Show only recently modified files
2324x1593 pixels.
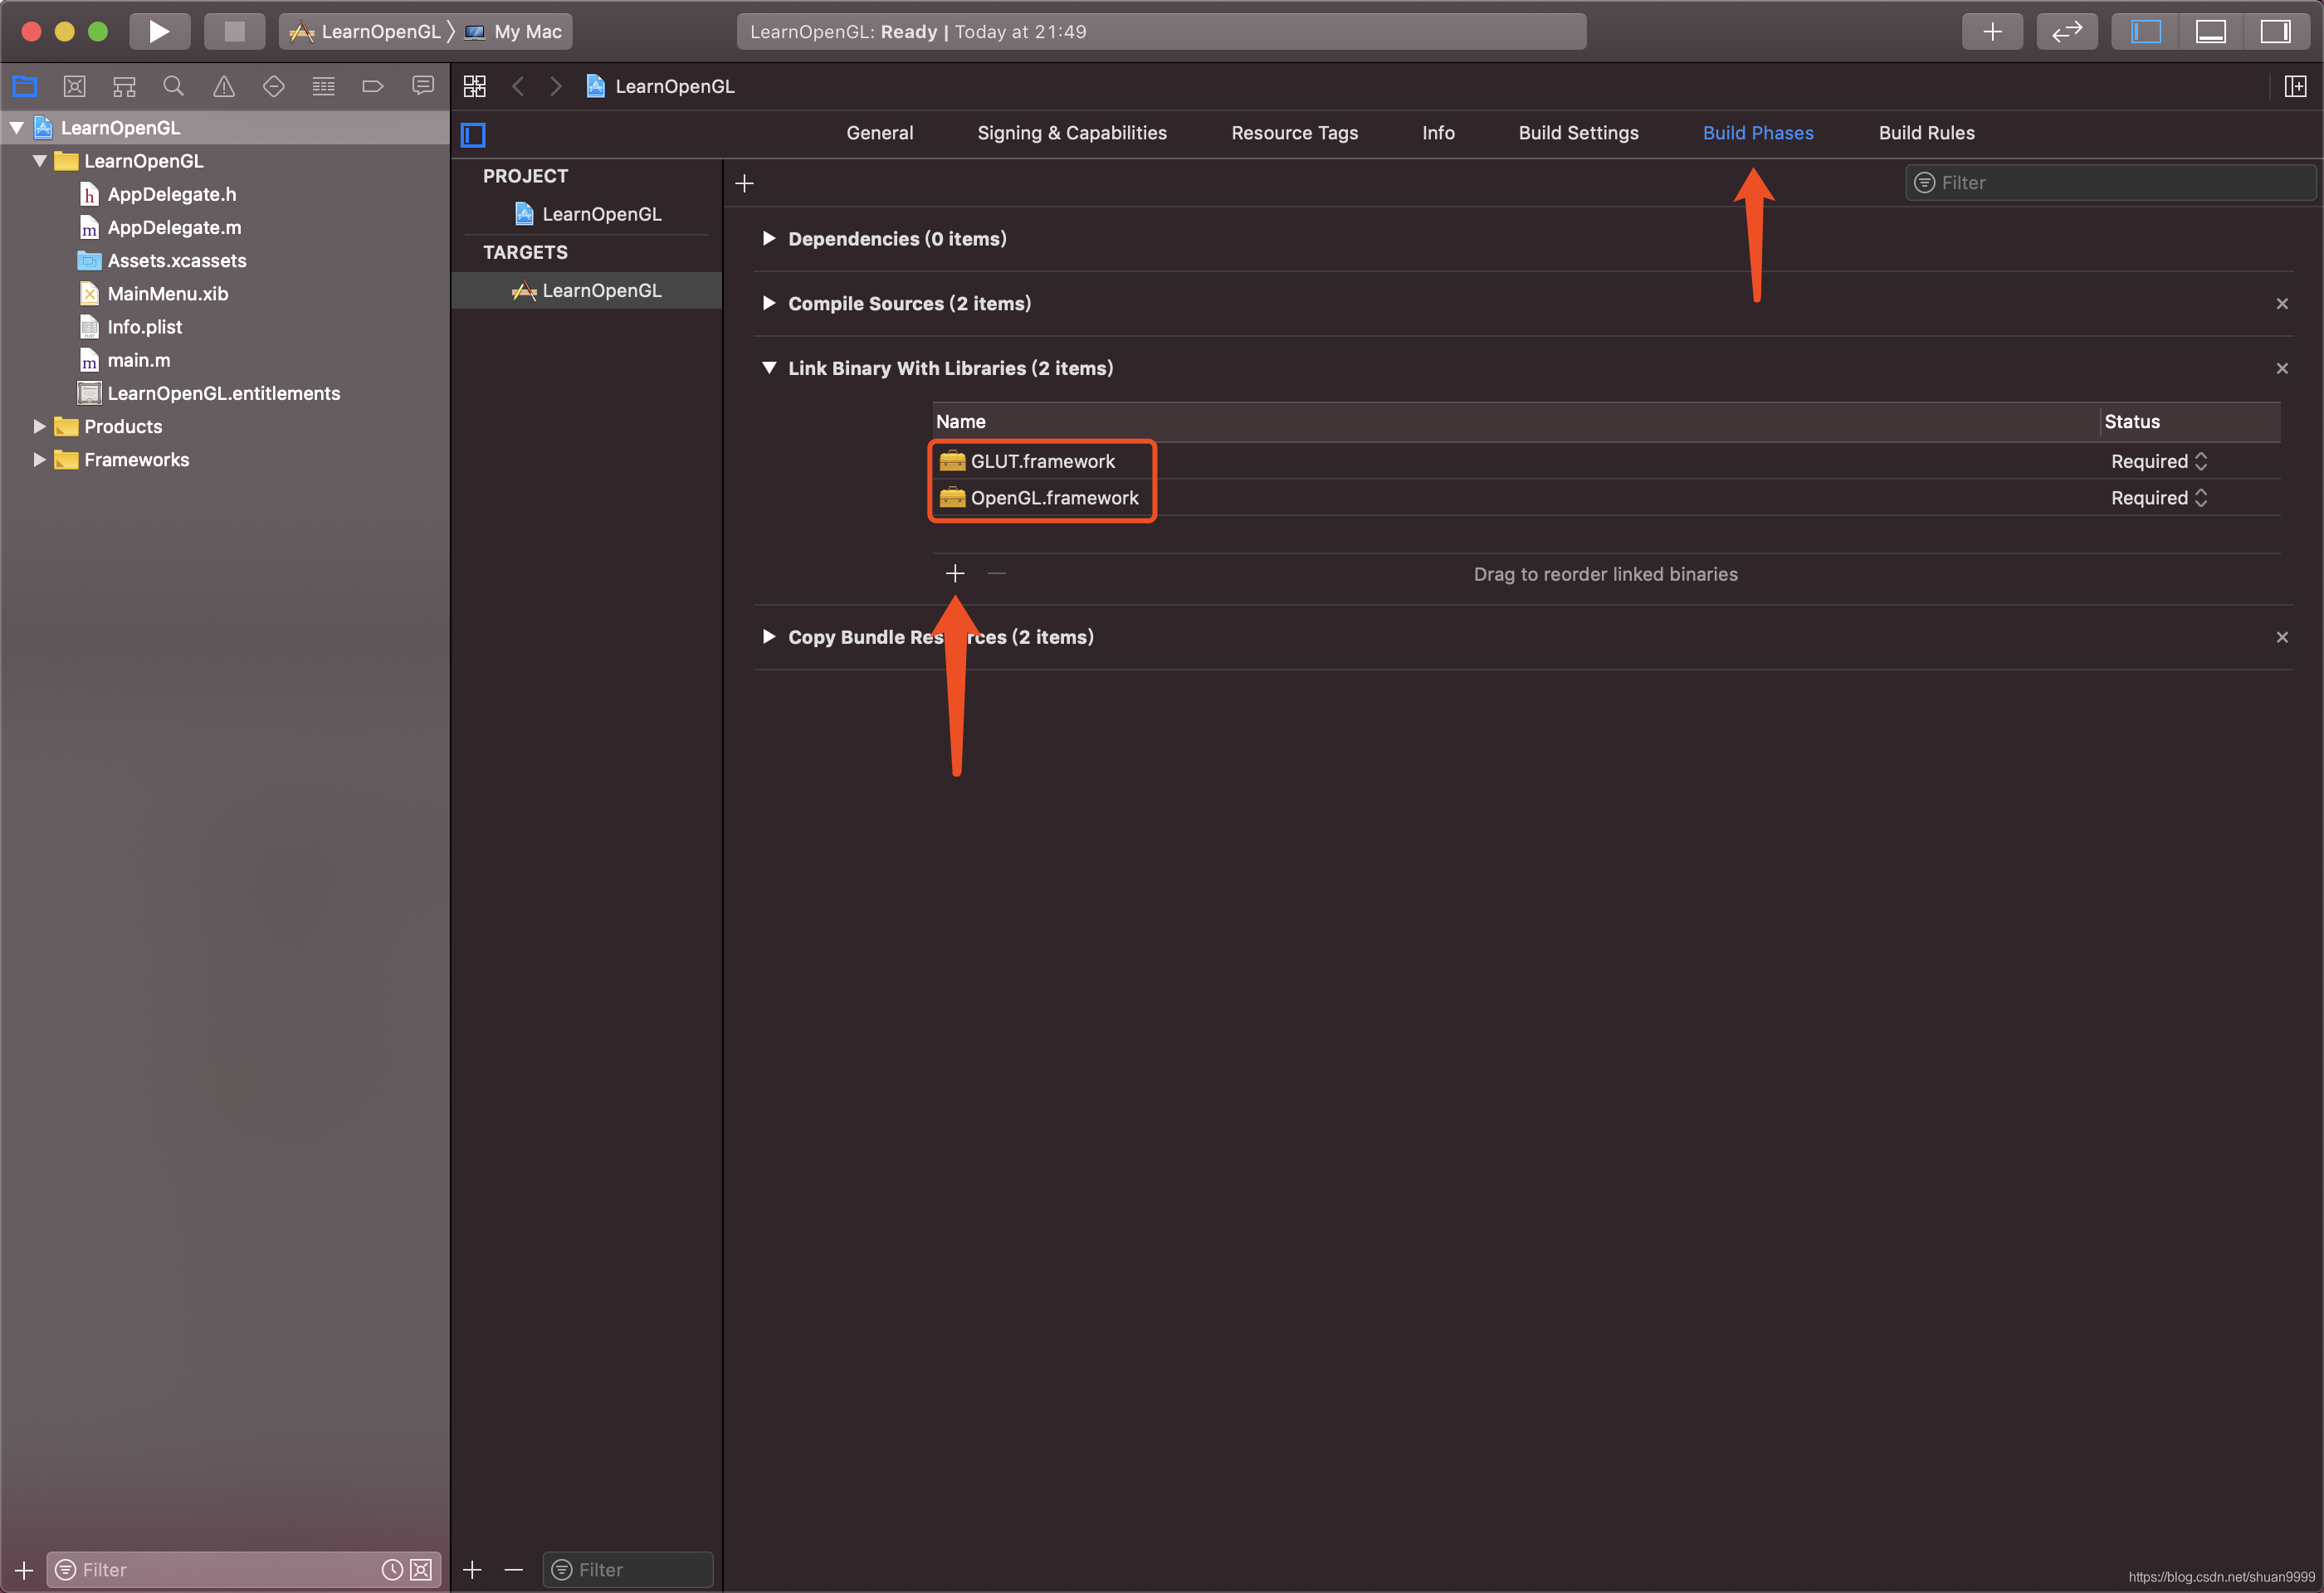pos(392,1569)
